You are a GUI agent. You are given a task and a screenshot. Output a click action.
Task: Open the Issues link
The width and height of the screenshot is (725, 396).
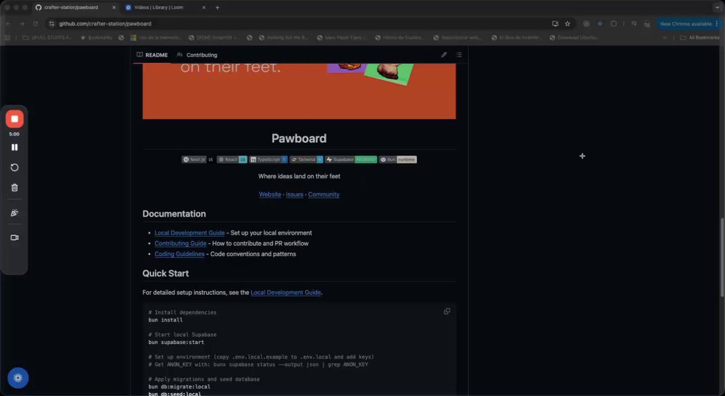click(x=295, y=194)
